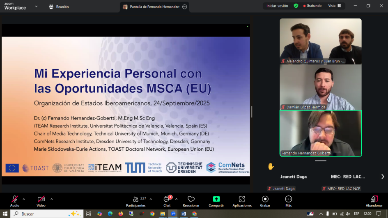
Task: Expand the Video options arrow
Action: pyautogui.click(x=51, y=199)
